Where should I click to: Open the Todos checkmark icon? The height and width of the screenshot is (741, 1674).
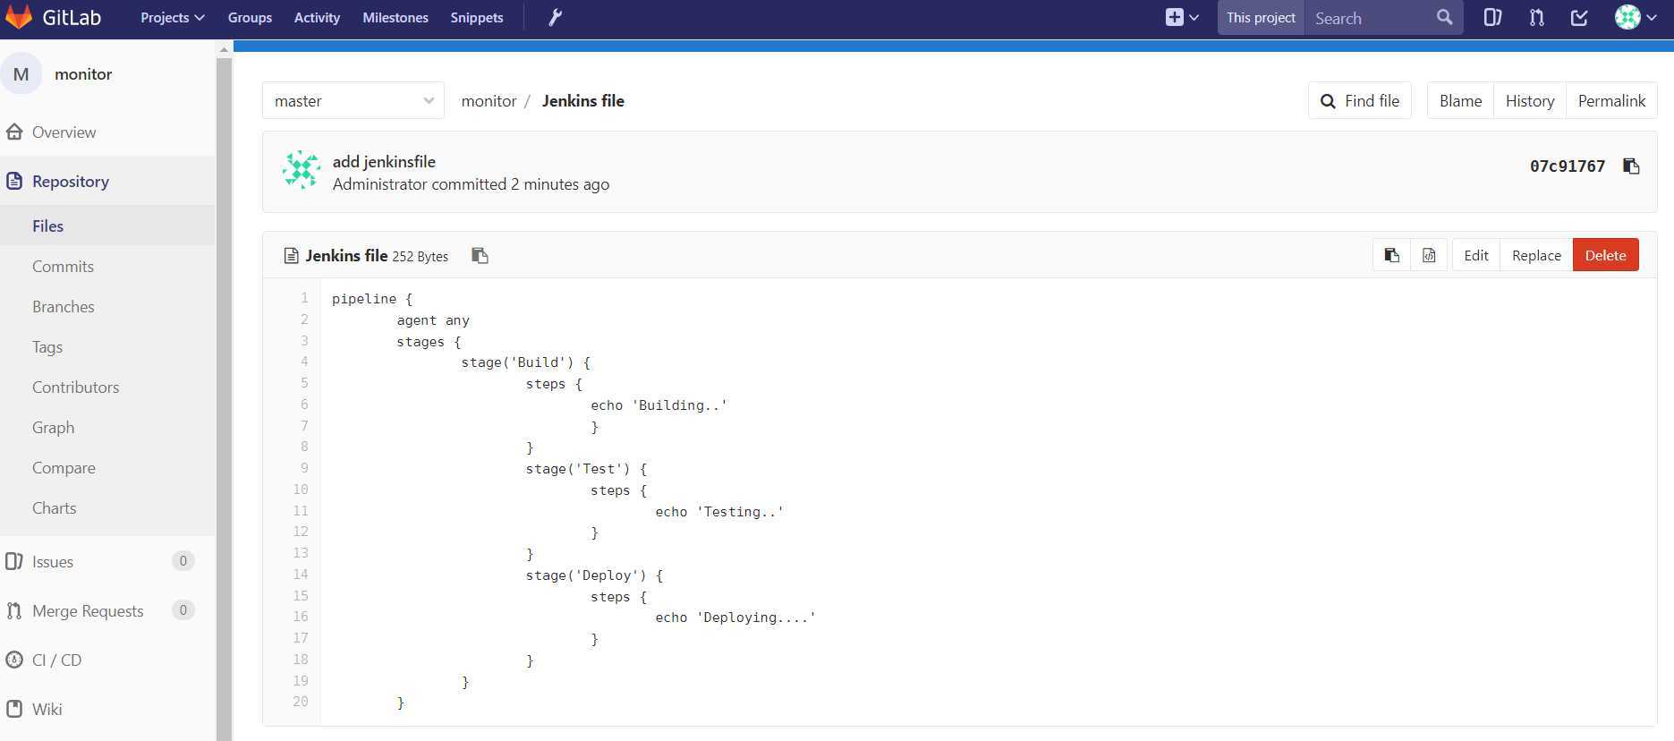[1579, 18]
